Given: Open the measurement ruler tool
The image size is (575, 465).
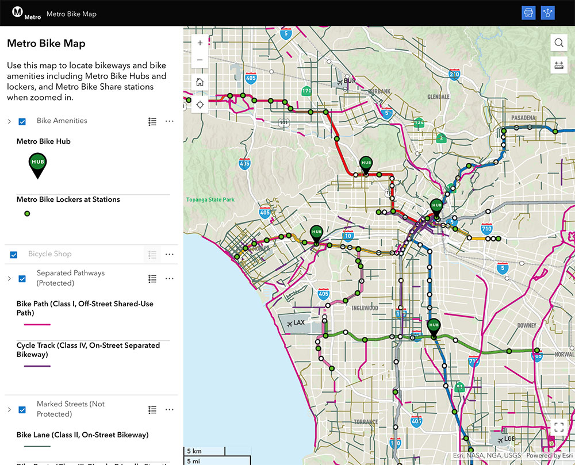Looking at the screenshot, I should (x=559, y=65).
